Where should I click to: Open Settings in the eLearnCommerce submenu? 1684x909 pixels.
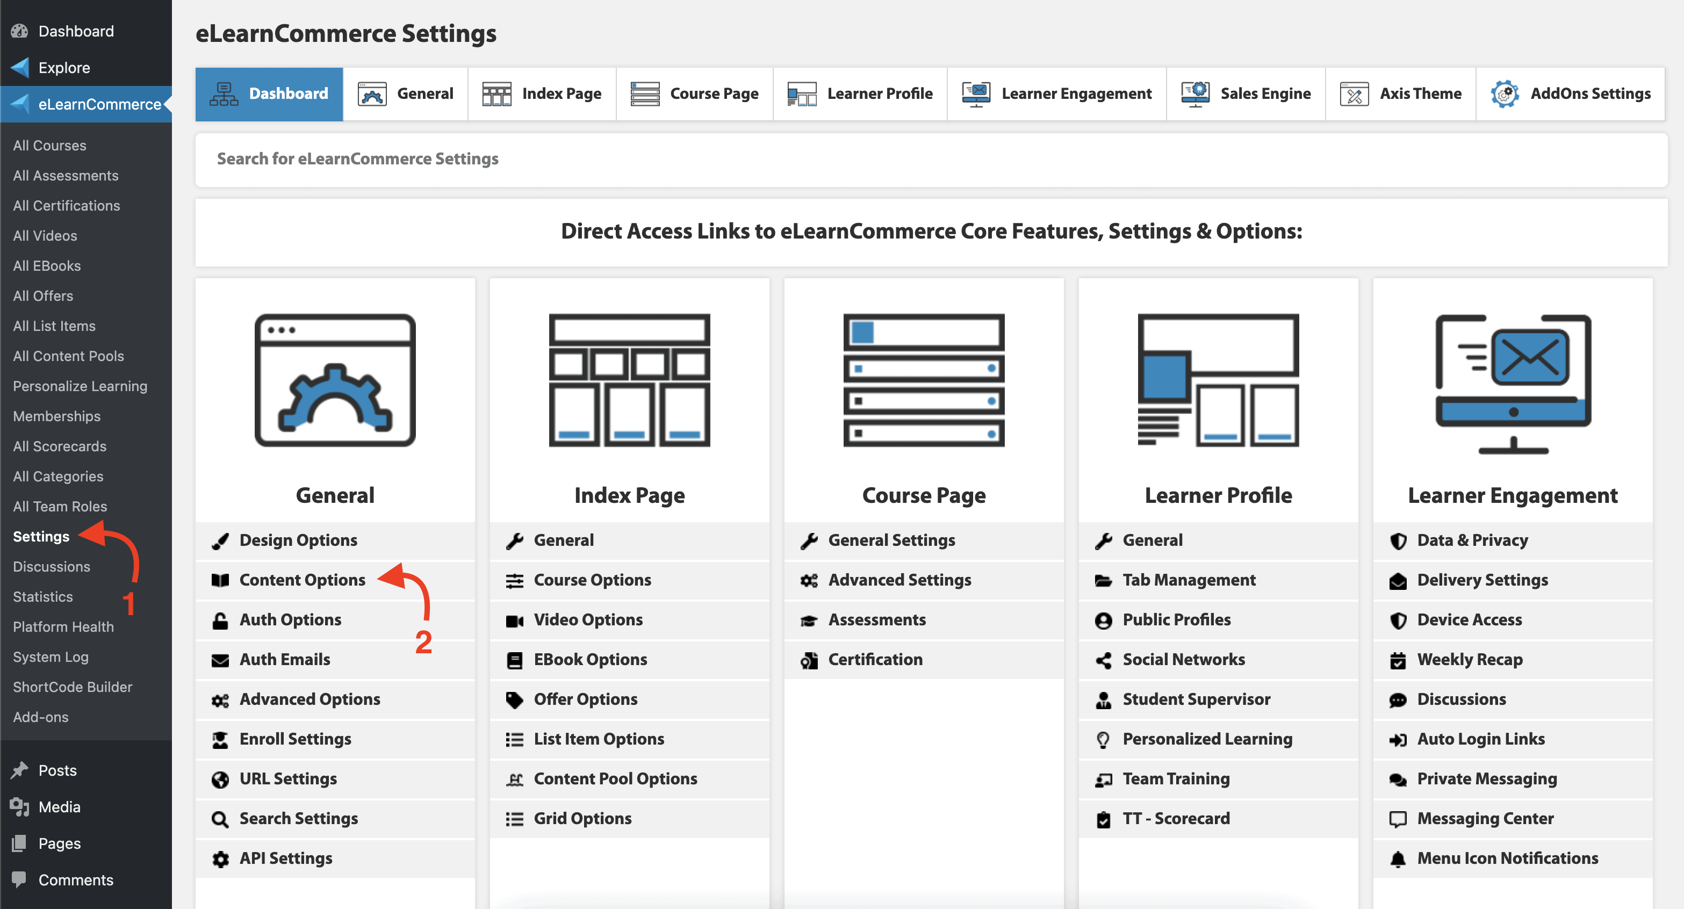click(41, 537)
